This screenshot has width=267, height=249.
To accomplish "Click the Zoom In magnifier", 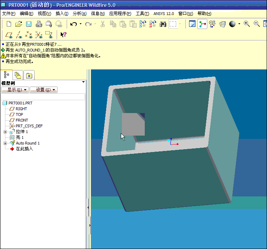I will pyautogui.click(x=247, y=24).
